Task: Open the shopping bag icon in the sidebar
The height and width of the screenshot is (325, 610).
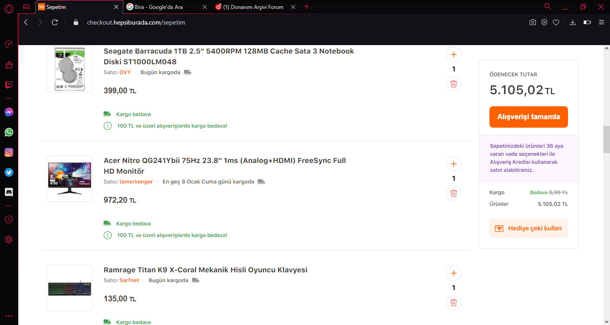Action: 9,65
